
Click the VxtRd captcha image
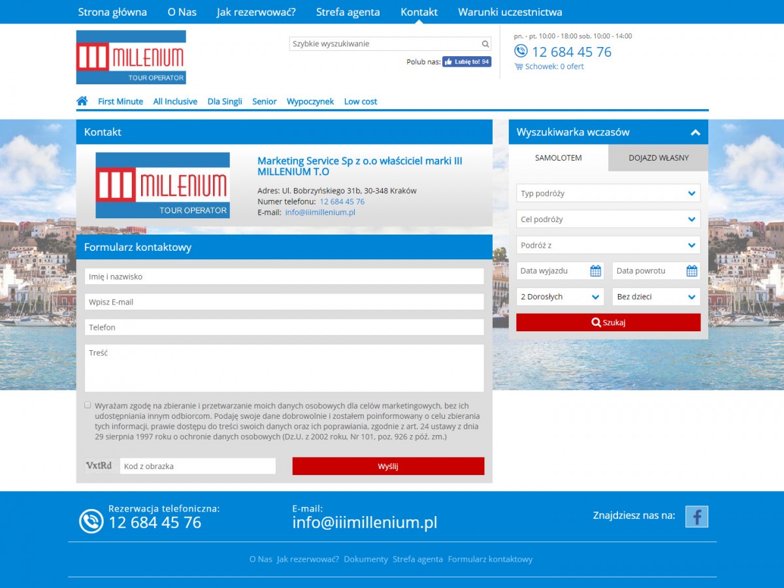tap(99, 466)
